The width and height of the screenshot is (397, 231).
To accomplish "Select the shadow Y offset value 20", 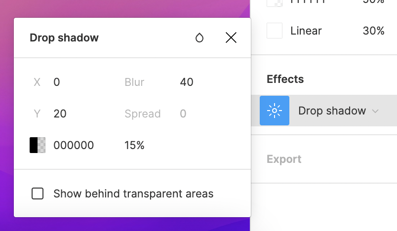I will click(60, 114).
